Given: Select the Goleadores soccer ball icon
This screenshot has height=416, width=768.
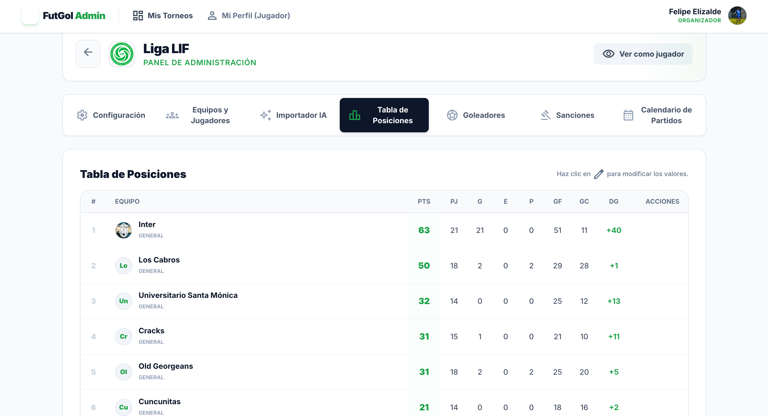Looking at the screenshot, I should pos(453,115).
